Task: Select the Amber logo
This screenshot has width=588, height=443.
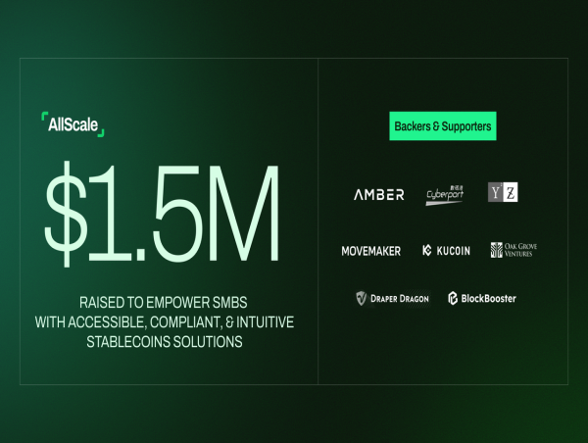Action: point(378,194)
